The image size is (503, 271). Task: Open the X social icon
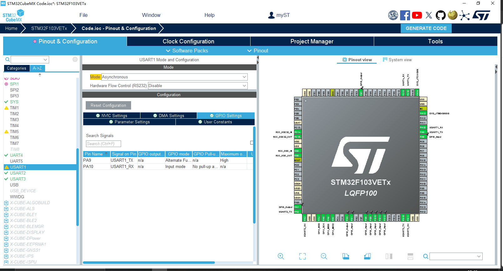coord(429,15)
